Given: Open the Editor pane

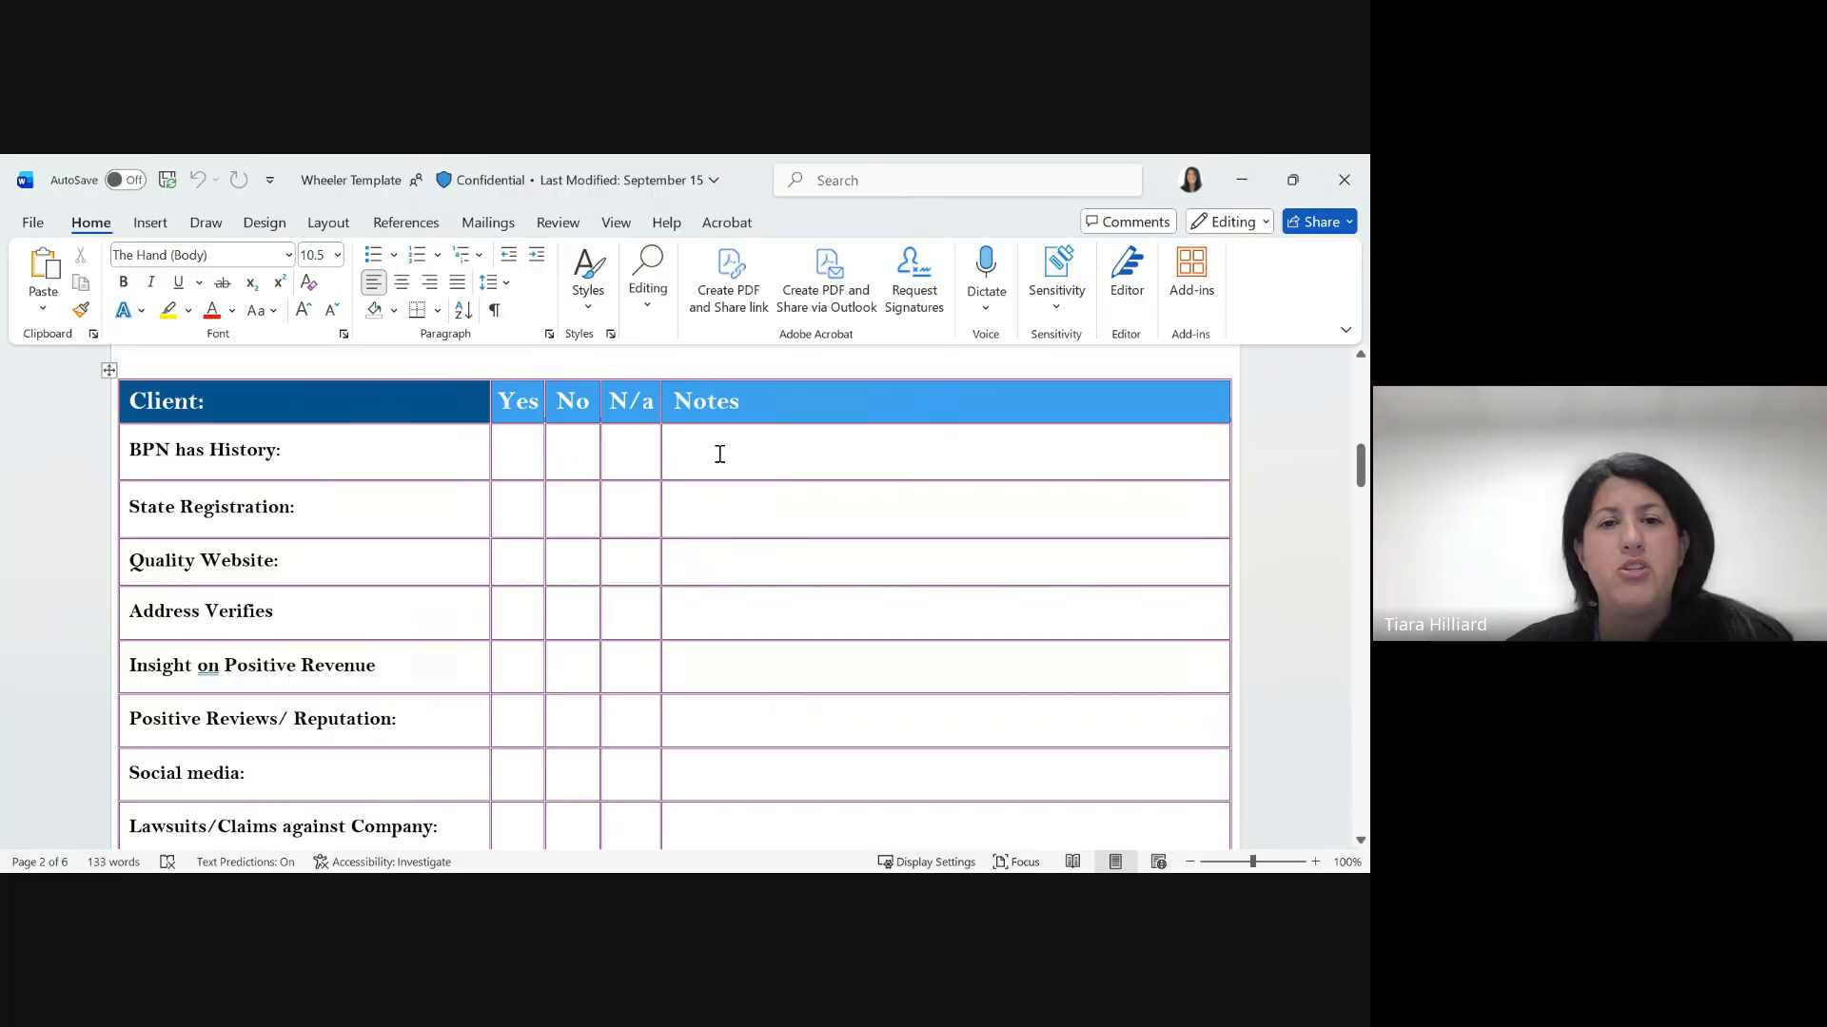Looking at the screenshot, I should [x=1127, y=276].
